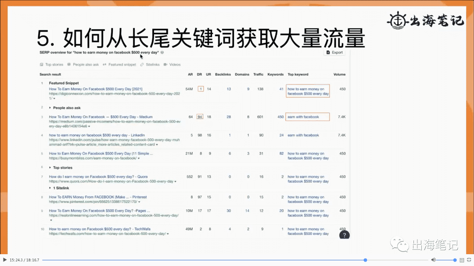Click traffic value 601 in Medium row
Image resolution: width=474 pixels, height=266 pixels.
click(260, 117)
